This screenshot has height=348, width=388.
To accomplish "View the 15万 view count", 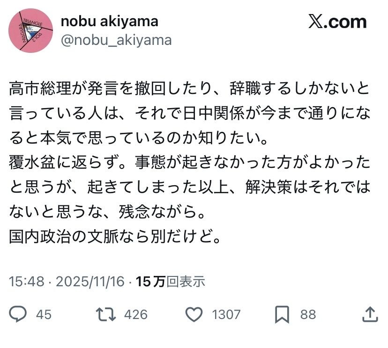I will click(150, 281).
